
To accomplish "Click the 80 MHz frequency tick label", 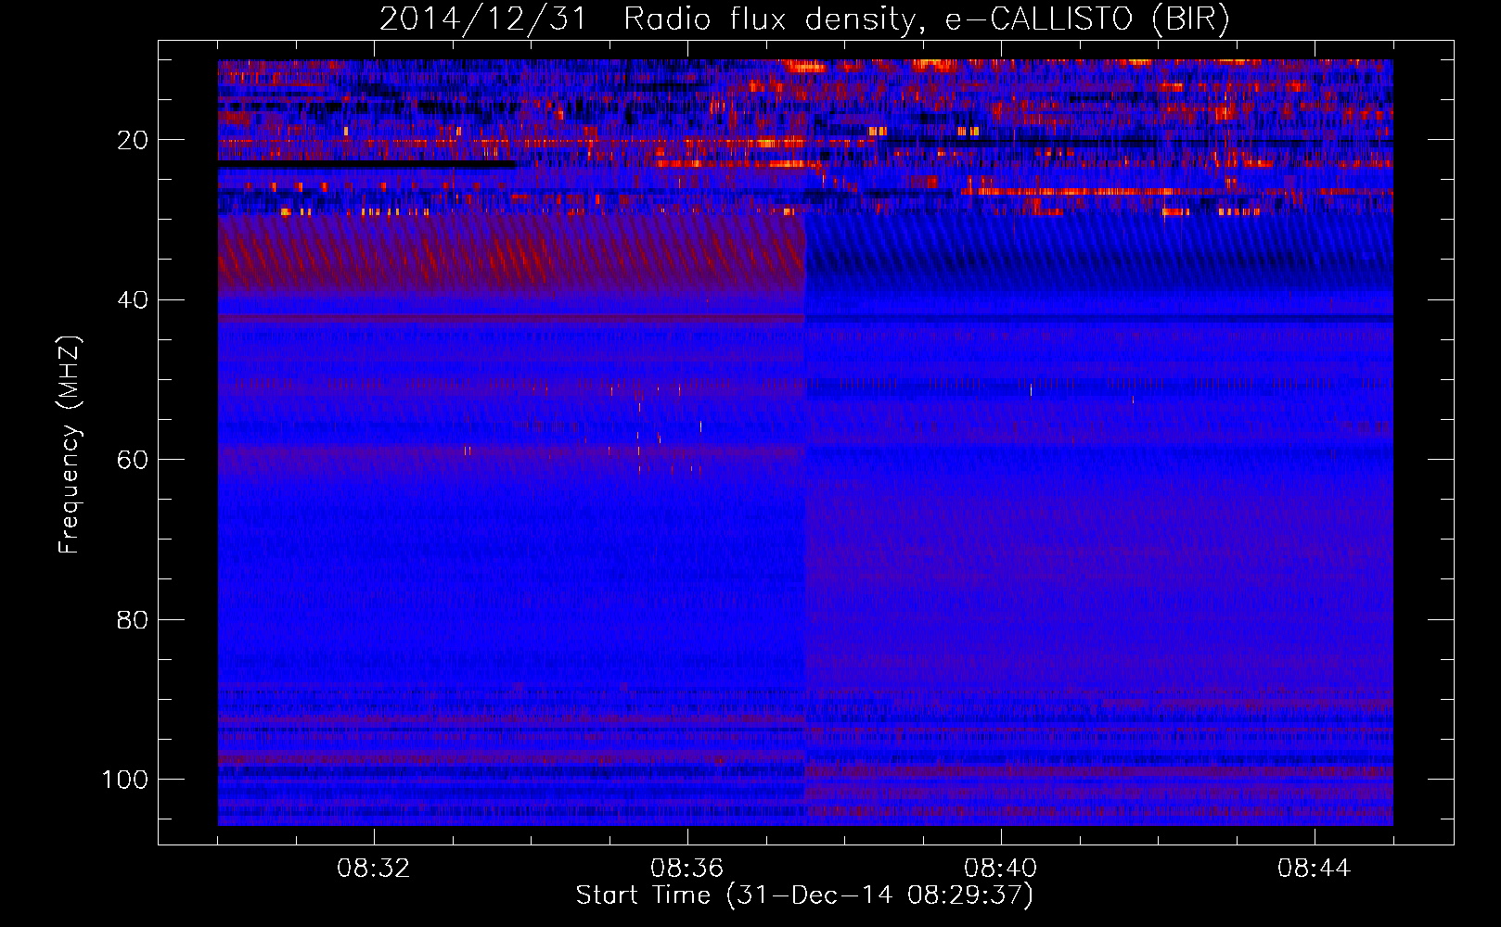I will 133,619.
